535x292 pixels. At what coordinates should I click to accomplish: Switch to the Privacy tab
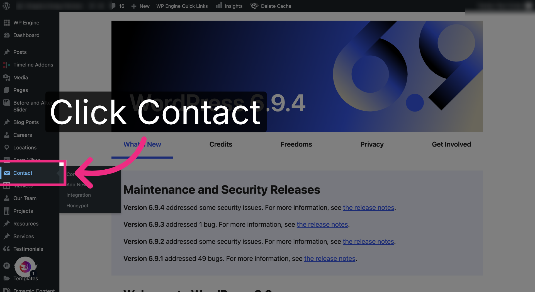pos(372,144)
